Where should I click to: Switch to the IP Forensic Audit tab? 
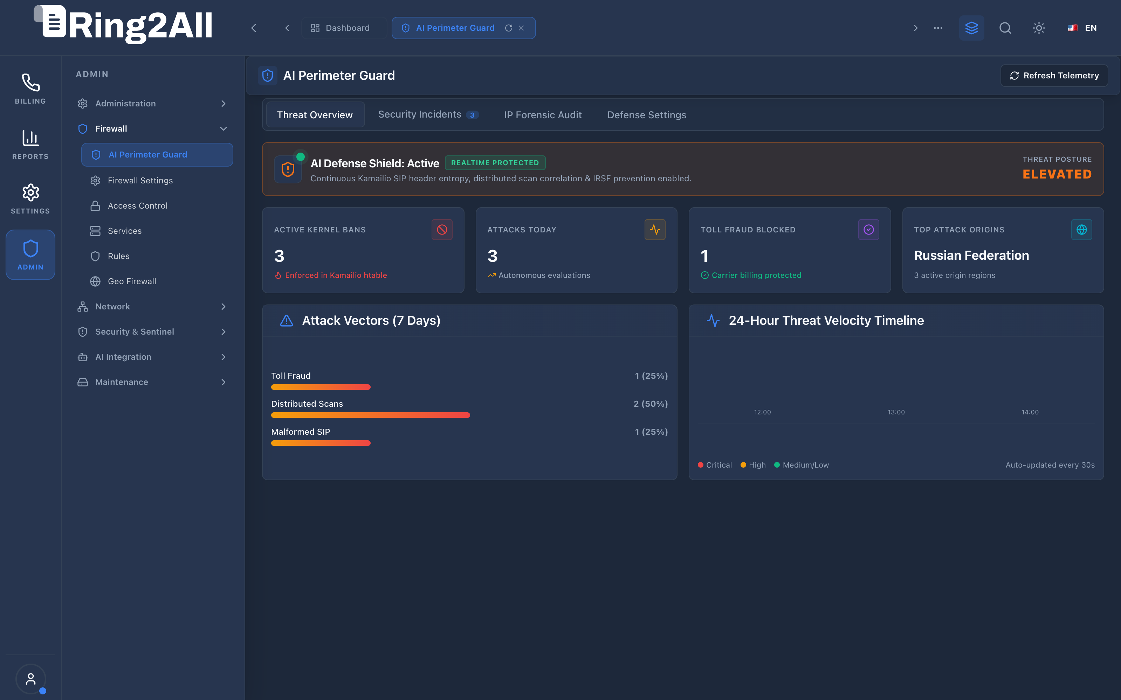tap(543, 115)
